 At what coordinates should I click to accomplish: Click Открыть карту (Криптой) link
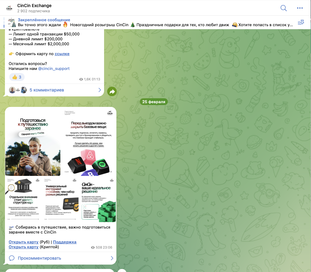click(24, 247)
